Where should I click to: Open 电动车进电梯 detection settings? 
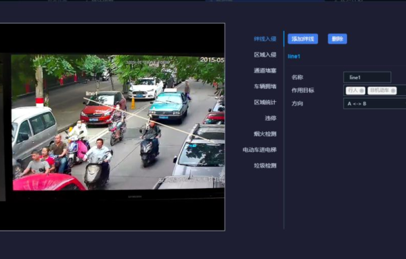tap(259, 150)
